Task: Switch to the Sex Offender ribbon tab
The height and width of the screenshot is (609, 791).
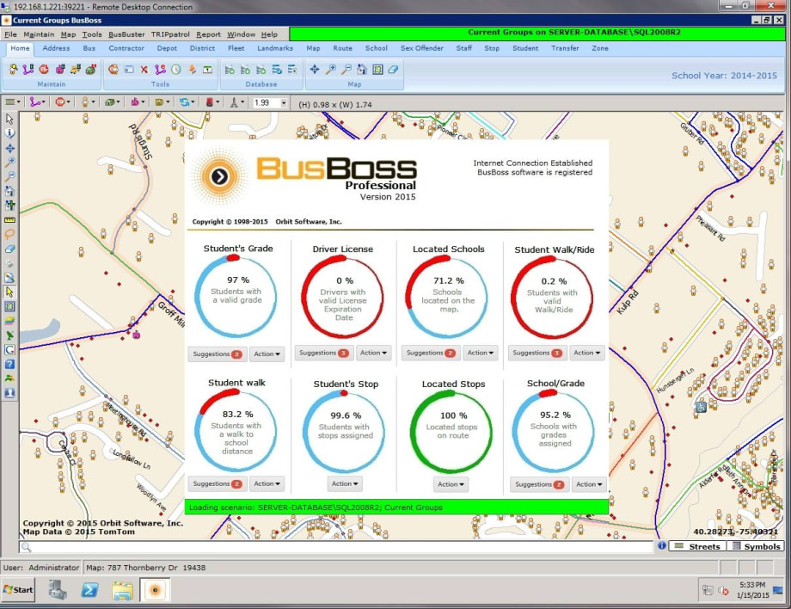Action: 421,49
